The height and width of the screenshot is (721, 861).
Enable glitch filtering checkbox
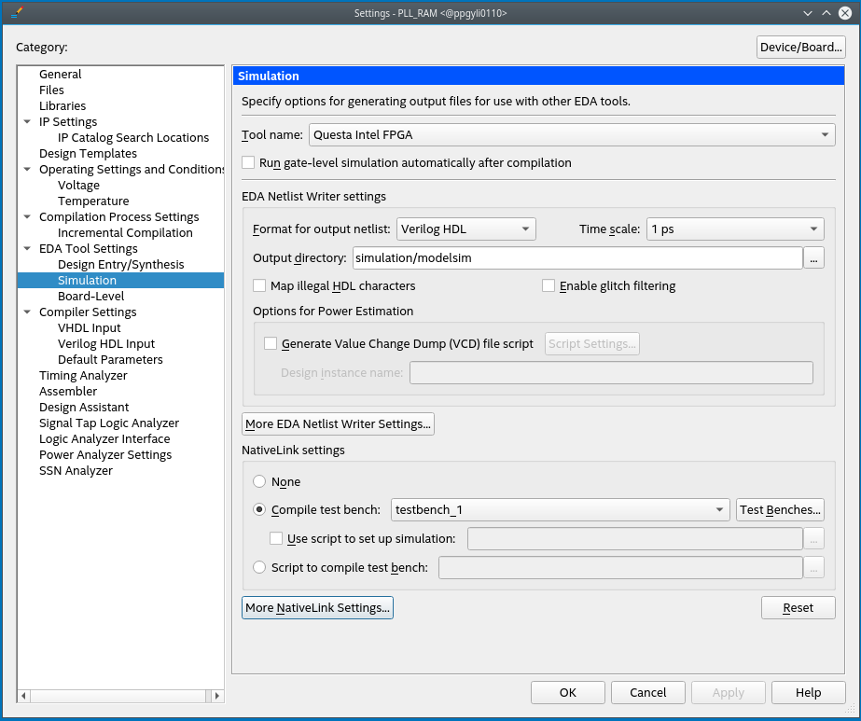coord(549,286)
